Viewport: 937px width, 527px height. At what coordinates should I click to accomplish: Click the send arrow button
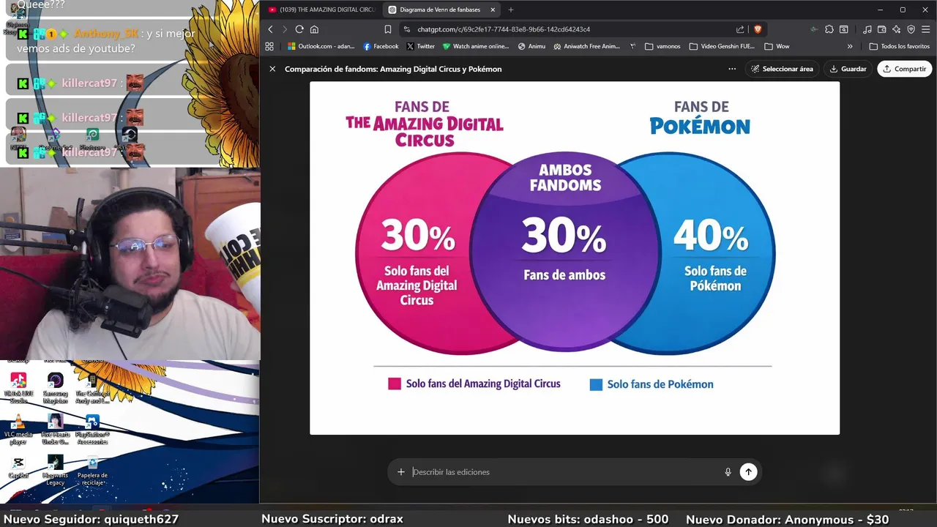point(748,472)
